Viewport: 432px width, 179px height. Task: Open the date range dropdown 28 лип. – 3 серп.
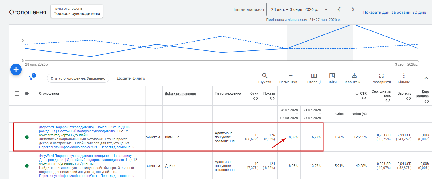click(299, 9)
